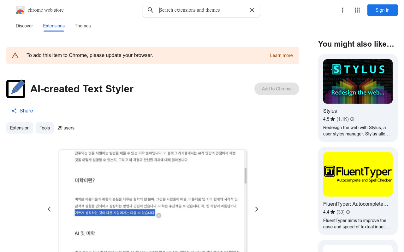Click the search magnifier icon

click(151, 10)
